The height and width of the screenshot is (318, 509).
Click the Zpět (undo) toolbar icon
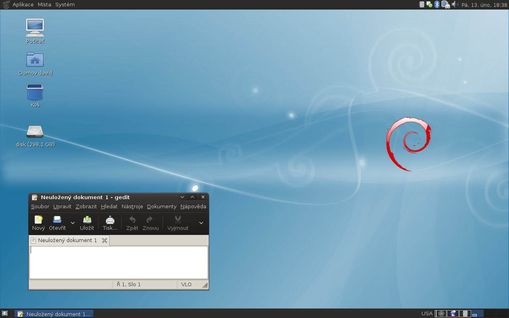click(x=132, y=219)
